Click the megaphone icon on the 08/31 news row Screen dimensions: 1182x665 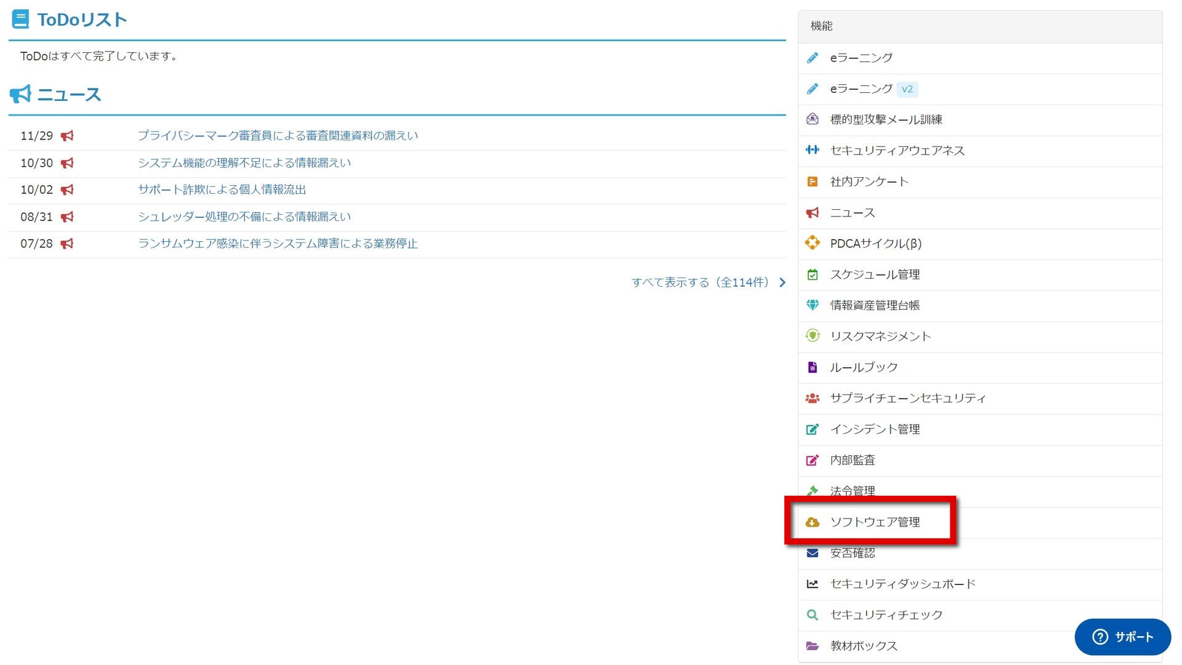pos(67,217)
